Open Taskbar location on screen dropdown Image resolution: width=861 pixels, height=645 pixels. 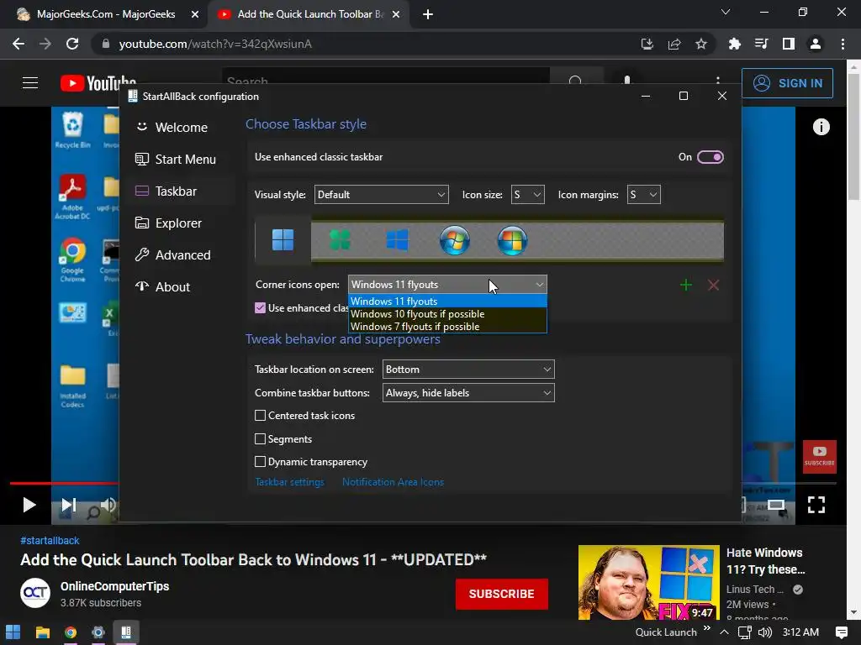tap(468, 370)
